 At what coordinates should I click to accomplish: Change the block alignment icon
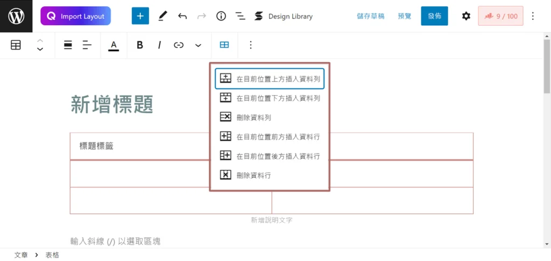tap(68, 45)
